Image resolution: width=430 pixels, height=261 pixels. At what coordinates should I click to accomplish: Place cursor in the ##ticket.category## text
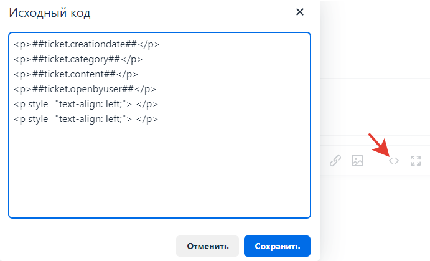coord(76,59)
